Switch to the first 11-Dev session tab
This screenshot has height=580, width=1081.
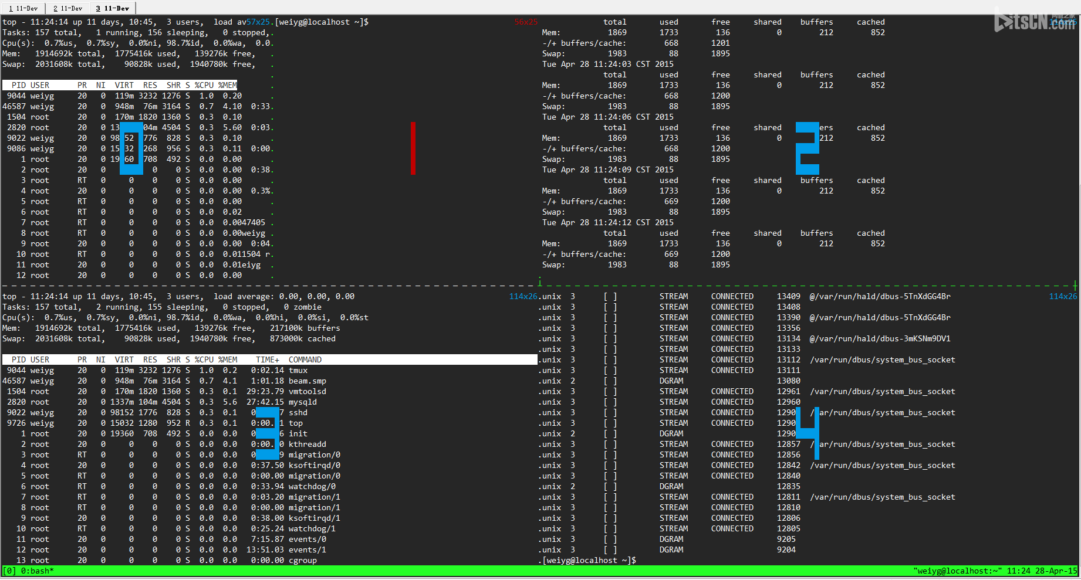pos(23,8)
